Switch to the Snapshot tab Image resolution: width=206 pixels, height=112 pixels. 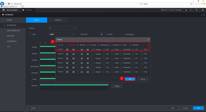click(x=58, y=20)
